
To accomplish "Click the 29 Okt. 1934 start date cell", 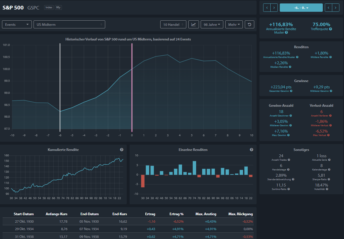I will click(x=24, y=229).
